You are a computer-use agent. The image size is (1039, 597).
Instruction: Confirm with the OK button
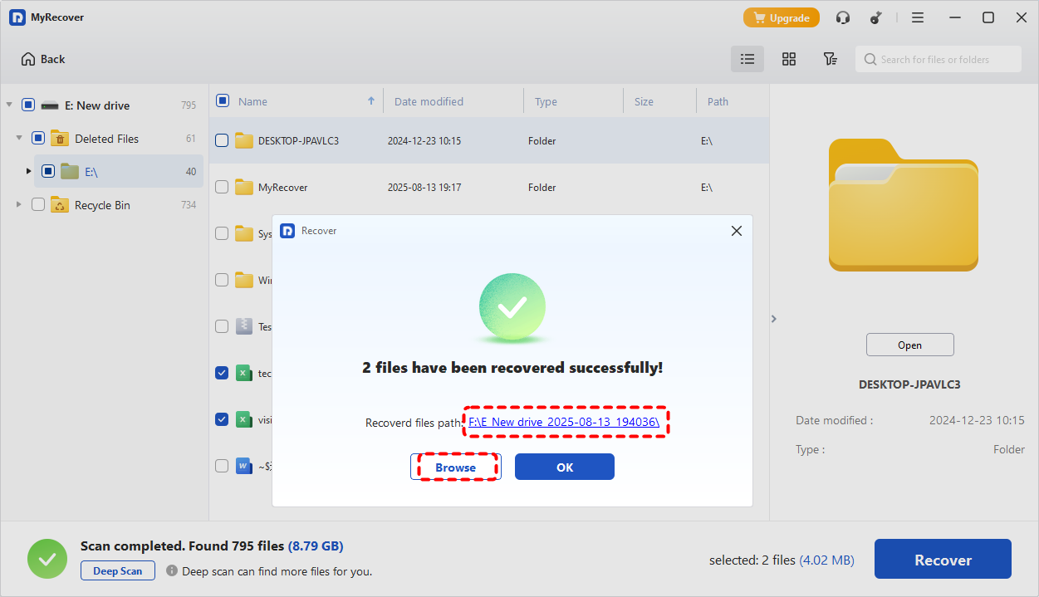tap(565, 467)
